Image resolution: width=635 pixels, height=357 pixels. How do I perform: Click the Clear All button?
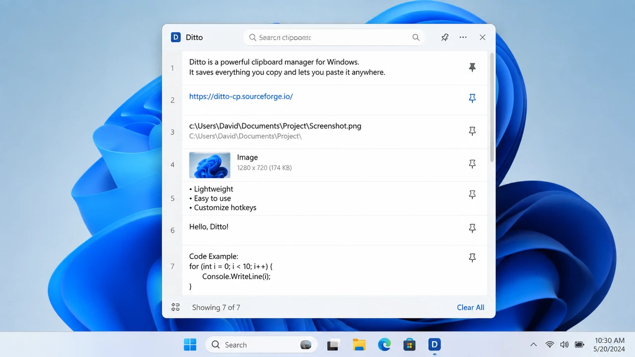470,307
